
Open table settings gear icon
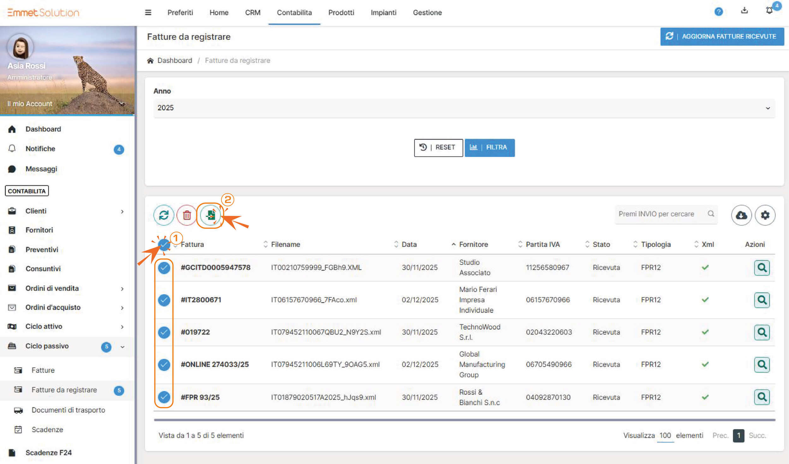coord(765,216)
